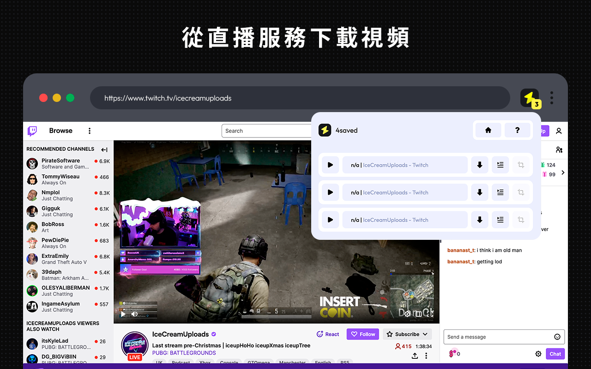The height and width of the screenshot is (369, 591).
Task: Open the more menu beside Browse
Action: click(x=90, y=131)
